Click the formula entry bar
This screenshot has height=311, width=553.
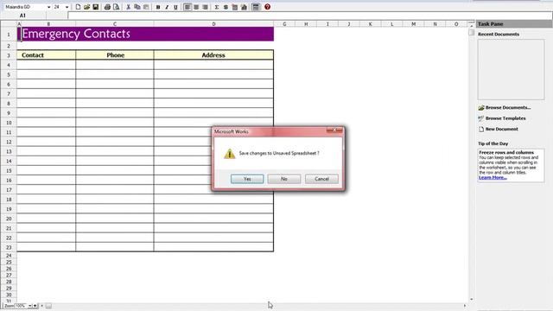309,16
